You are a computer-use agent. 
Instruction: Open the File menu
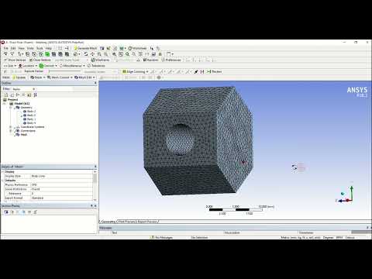[x=5, y=48]
